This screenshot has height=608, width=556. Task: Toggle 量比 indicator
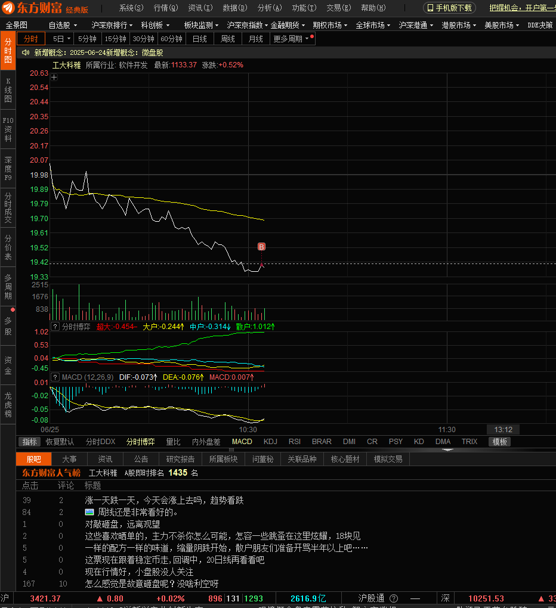[173, 442]
